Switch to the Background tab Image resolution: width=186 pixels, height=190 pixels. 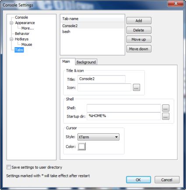click(86, 62)
